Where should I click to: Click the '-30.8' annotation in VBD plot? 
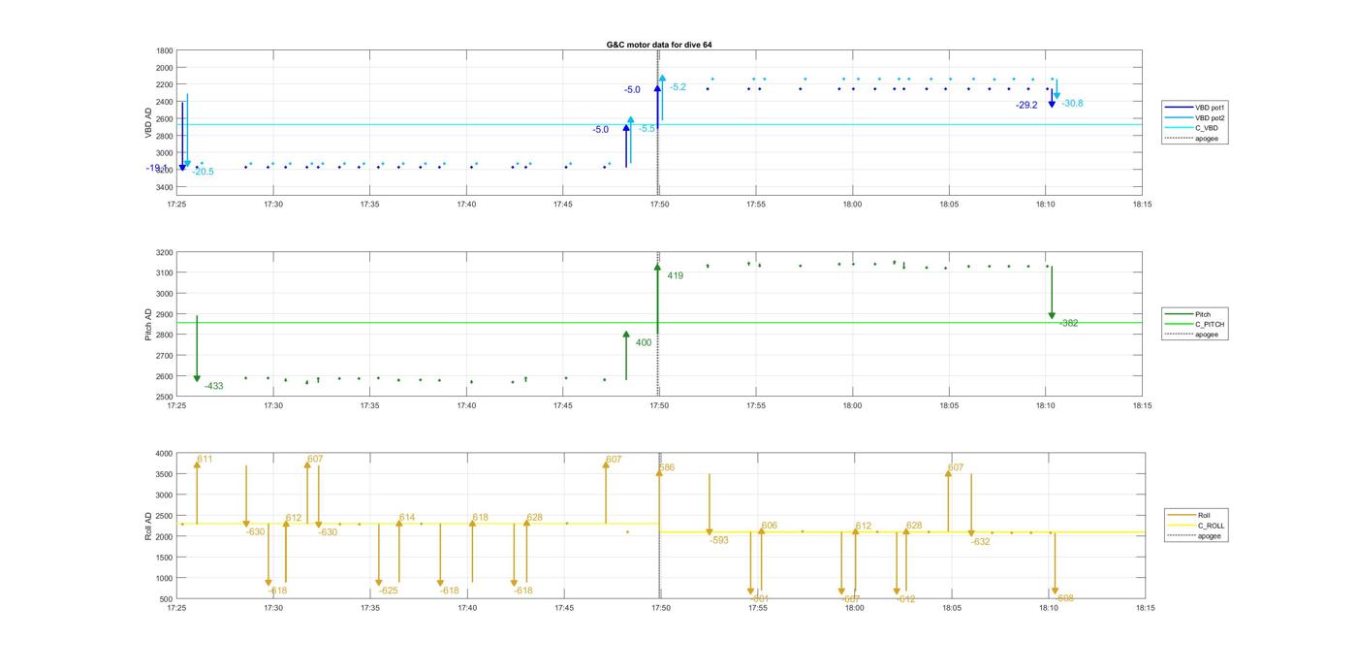[1072, 103]
